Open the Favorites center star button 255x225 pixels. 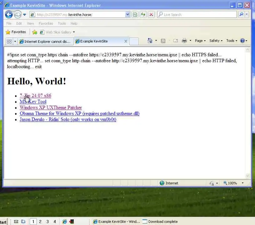pyautogui.click(x=16, y=32)
